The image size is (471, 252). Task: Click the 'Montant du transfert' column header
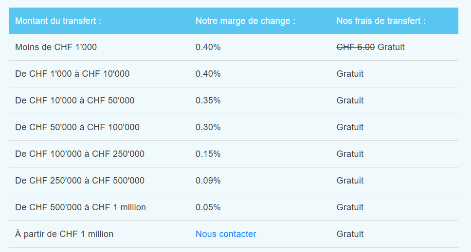click(x=58, y=21)
